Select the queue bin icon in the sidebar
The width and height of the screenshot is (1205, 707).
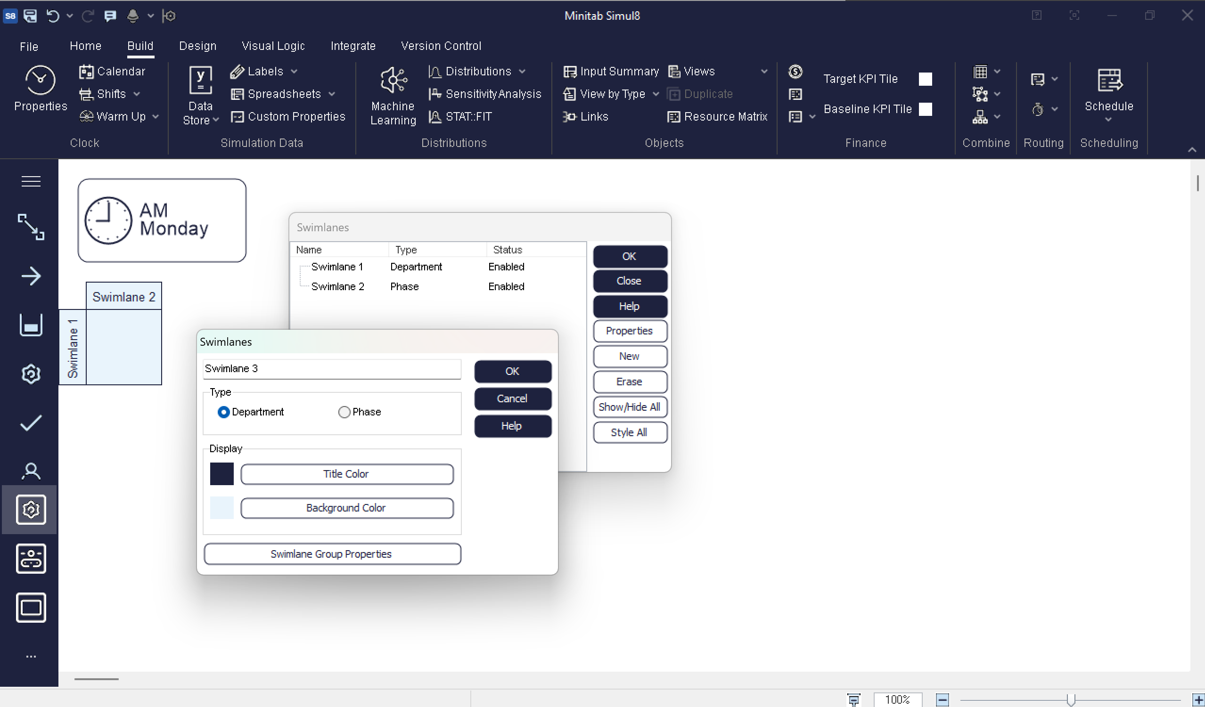(31, 325)
